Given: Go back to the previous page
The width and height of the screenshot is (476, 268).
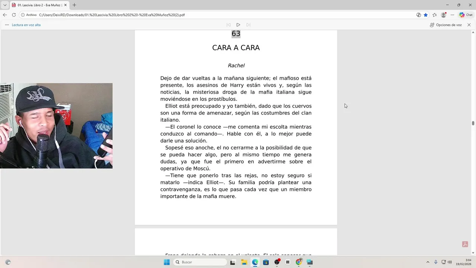Looking at the screenshot, I should point(5,15).
